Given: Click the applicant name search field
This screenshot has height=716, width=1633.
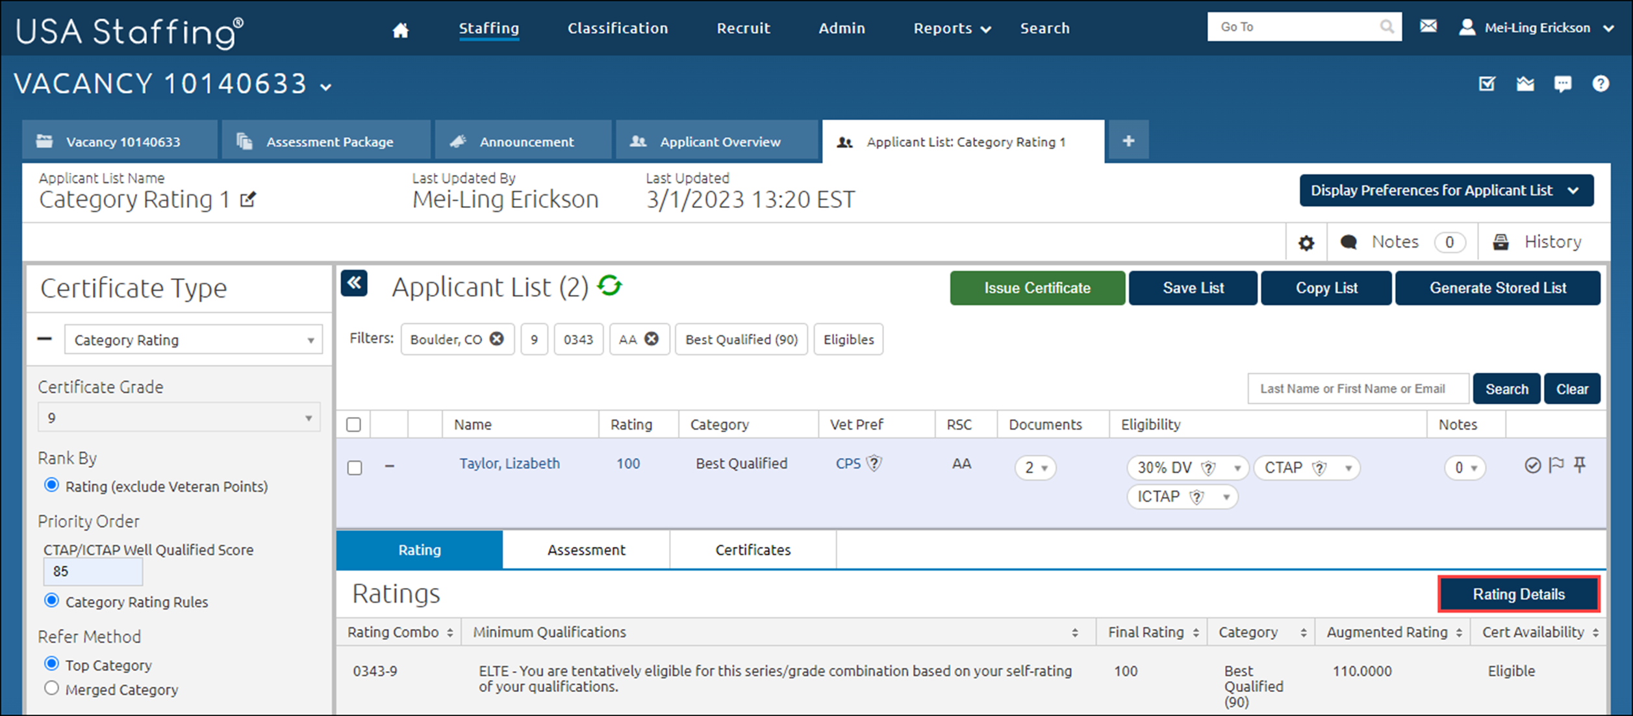Looking at the screenshot, I should tap(1358, 389).
